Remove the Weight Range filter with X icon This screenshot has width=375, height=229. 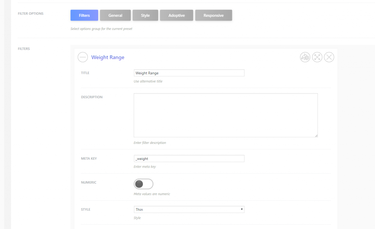coord(329,57)
